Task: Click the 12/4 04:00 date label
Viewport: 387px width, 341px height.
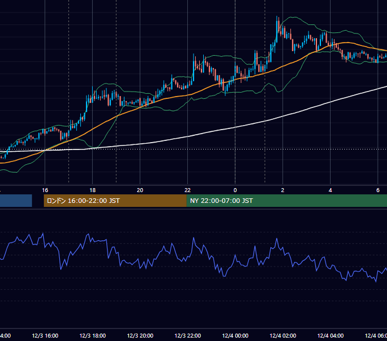Action: tap(331, 336)
